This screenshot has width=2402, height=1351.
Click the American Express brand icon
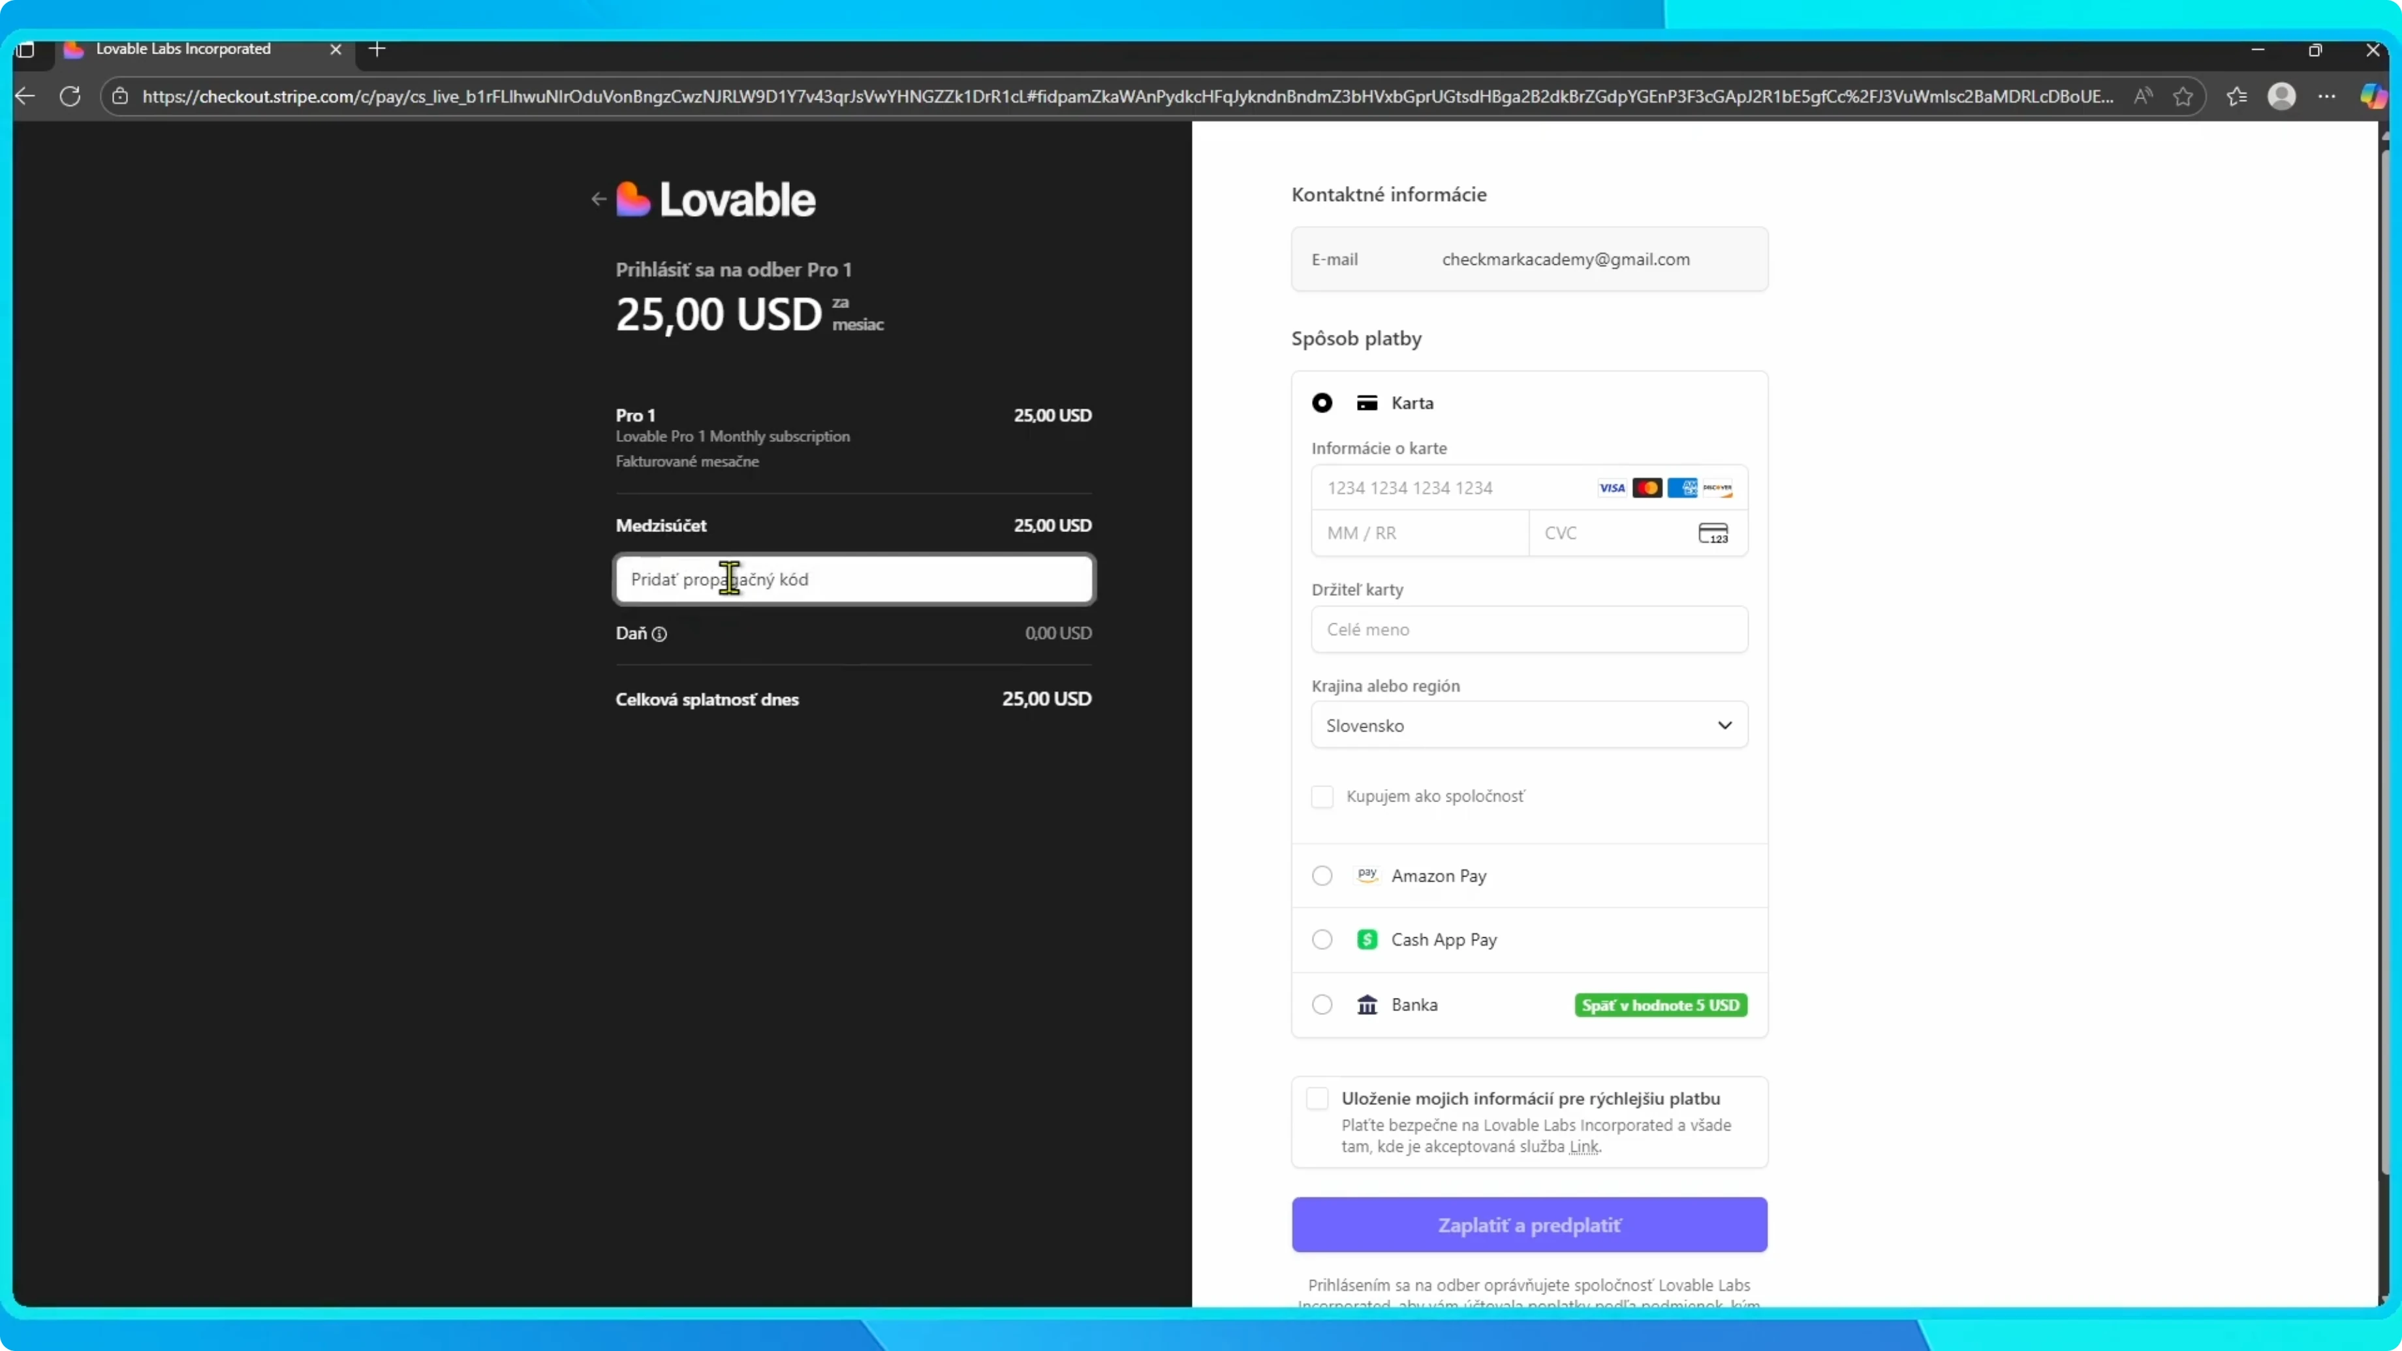[1682, 488]
